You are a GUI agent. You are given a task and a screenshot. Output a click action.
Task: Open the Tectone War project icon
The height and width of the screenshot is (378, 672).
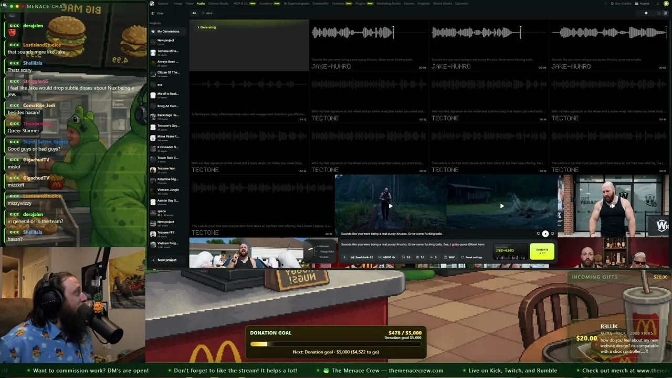tap(153, 170)
